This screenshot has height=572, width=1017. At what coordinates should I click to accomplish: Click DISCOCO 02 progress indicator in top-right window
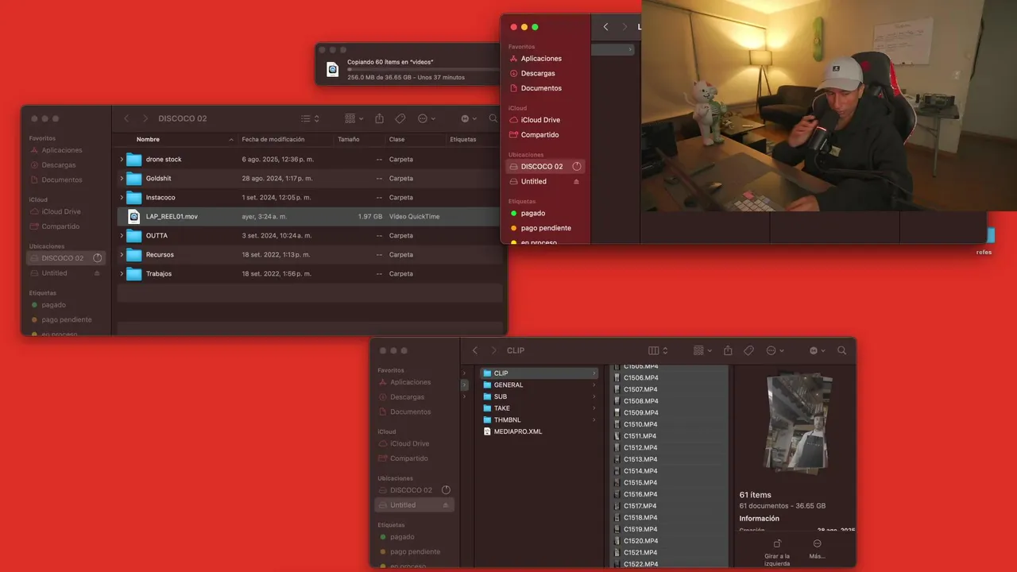pyautogui.click(x=577, y=167)
